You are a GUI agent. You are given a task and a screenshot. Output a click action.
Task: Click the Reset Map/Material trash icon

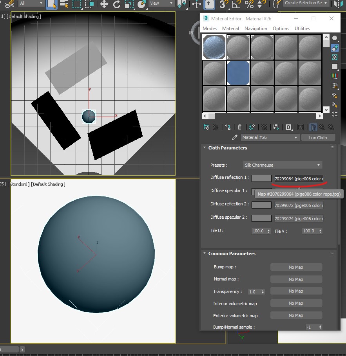(x=240, y=127)
